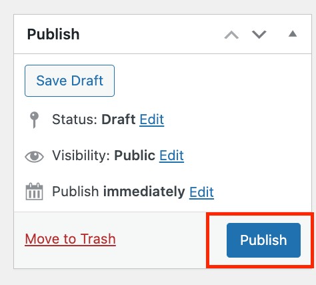Image resolution: width=316 pixels, height=285 pixels.
Task: Click the 'Publish immediately' text
Action: click(x=119, y=192)
